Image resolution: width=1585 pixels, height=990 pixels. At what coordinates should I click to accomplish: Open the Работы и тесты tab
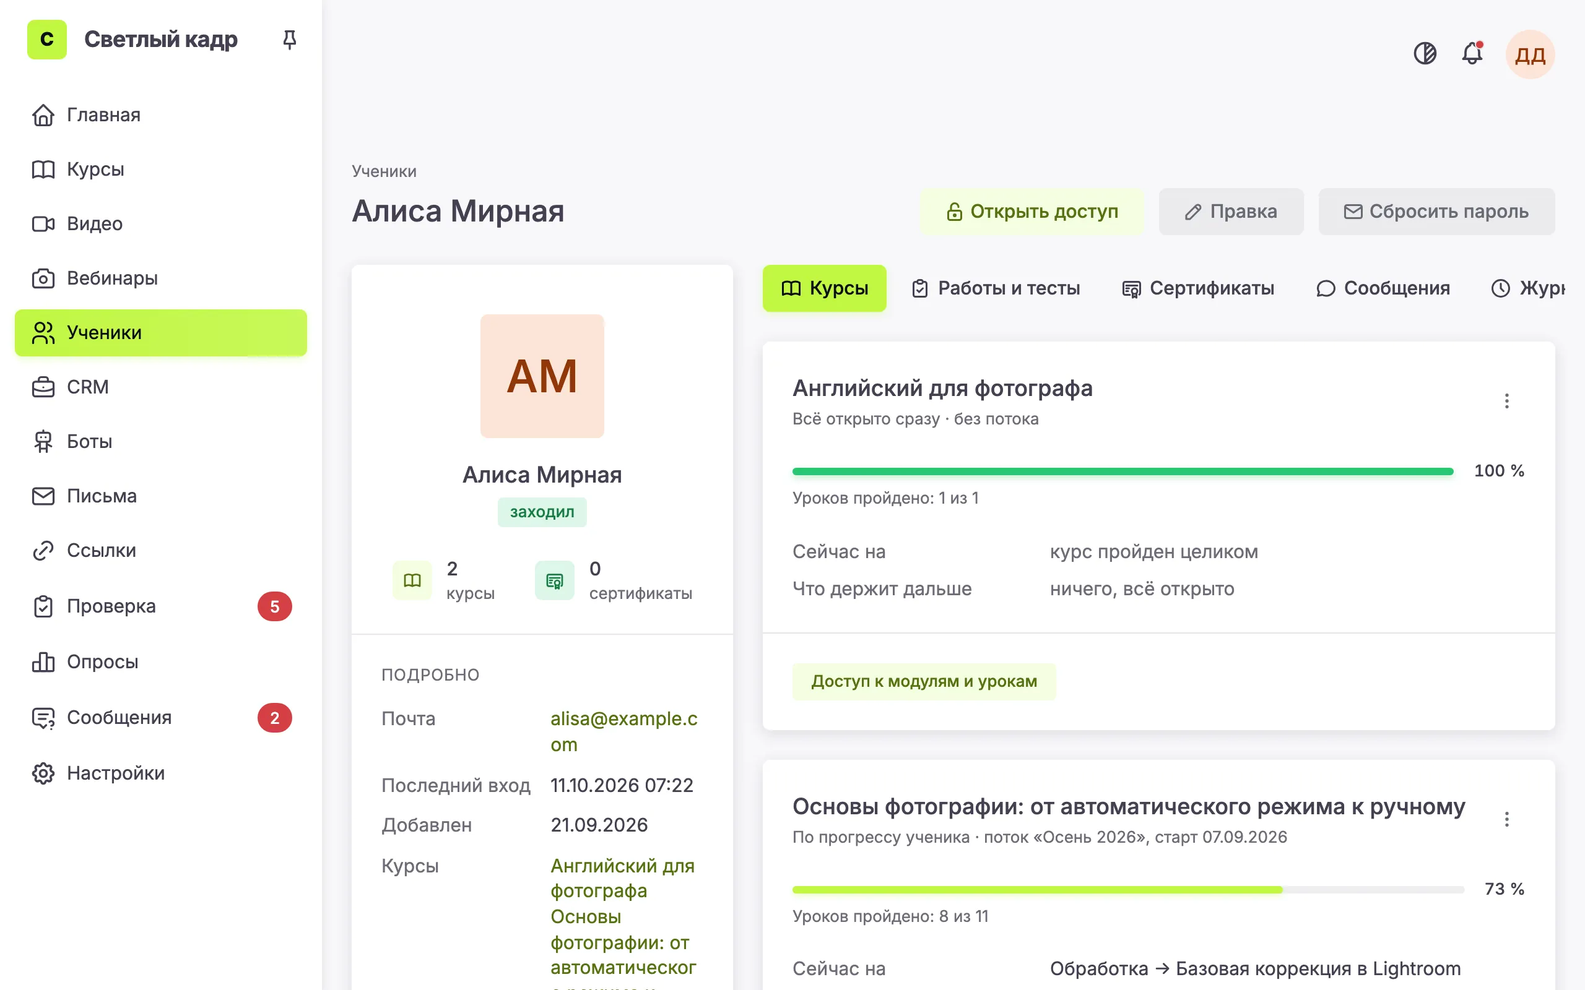pos(996,288)
